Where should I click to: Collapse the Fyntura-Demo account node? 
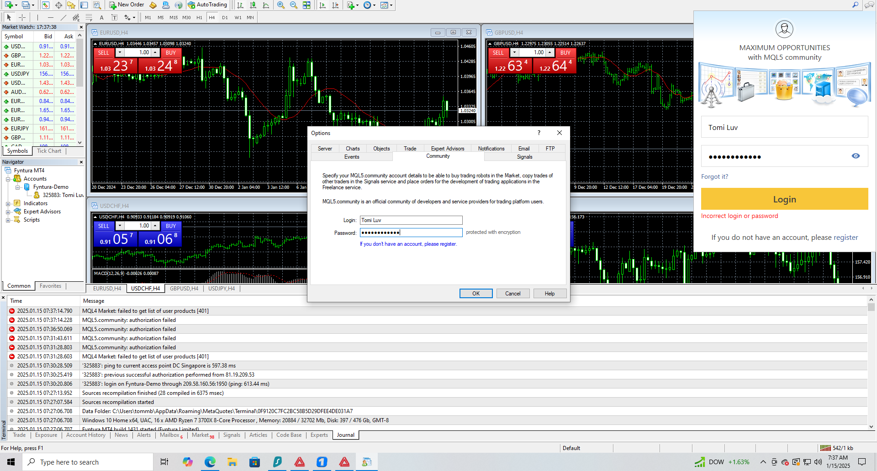point(18,187)
